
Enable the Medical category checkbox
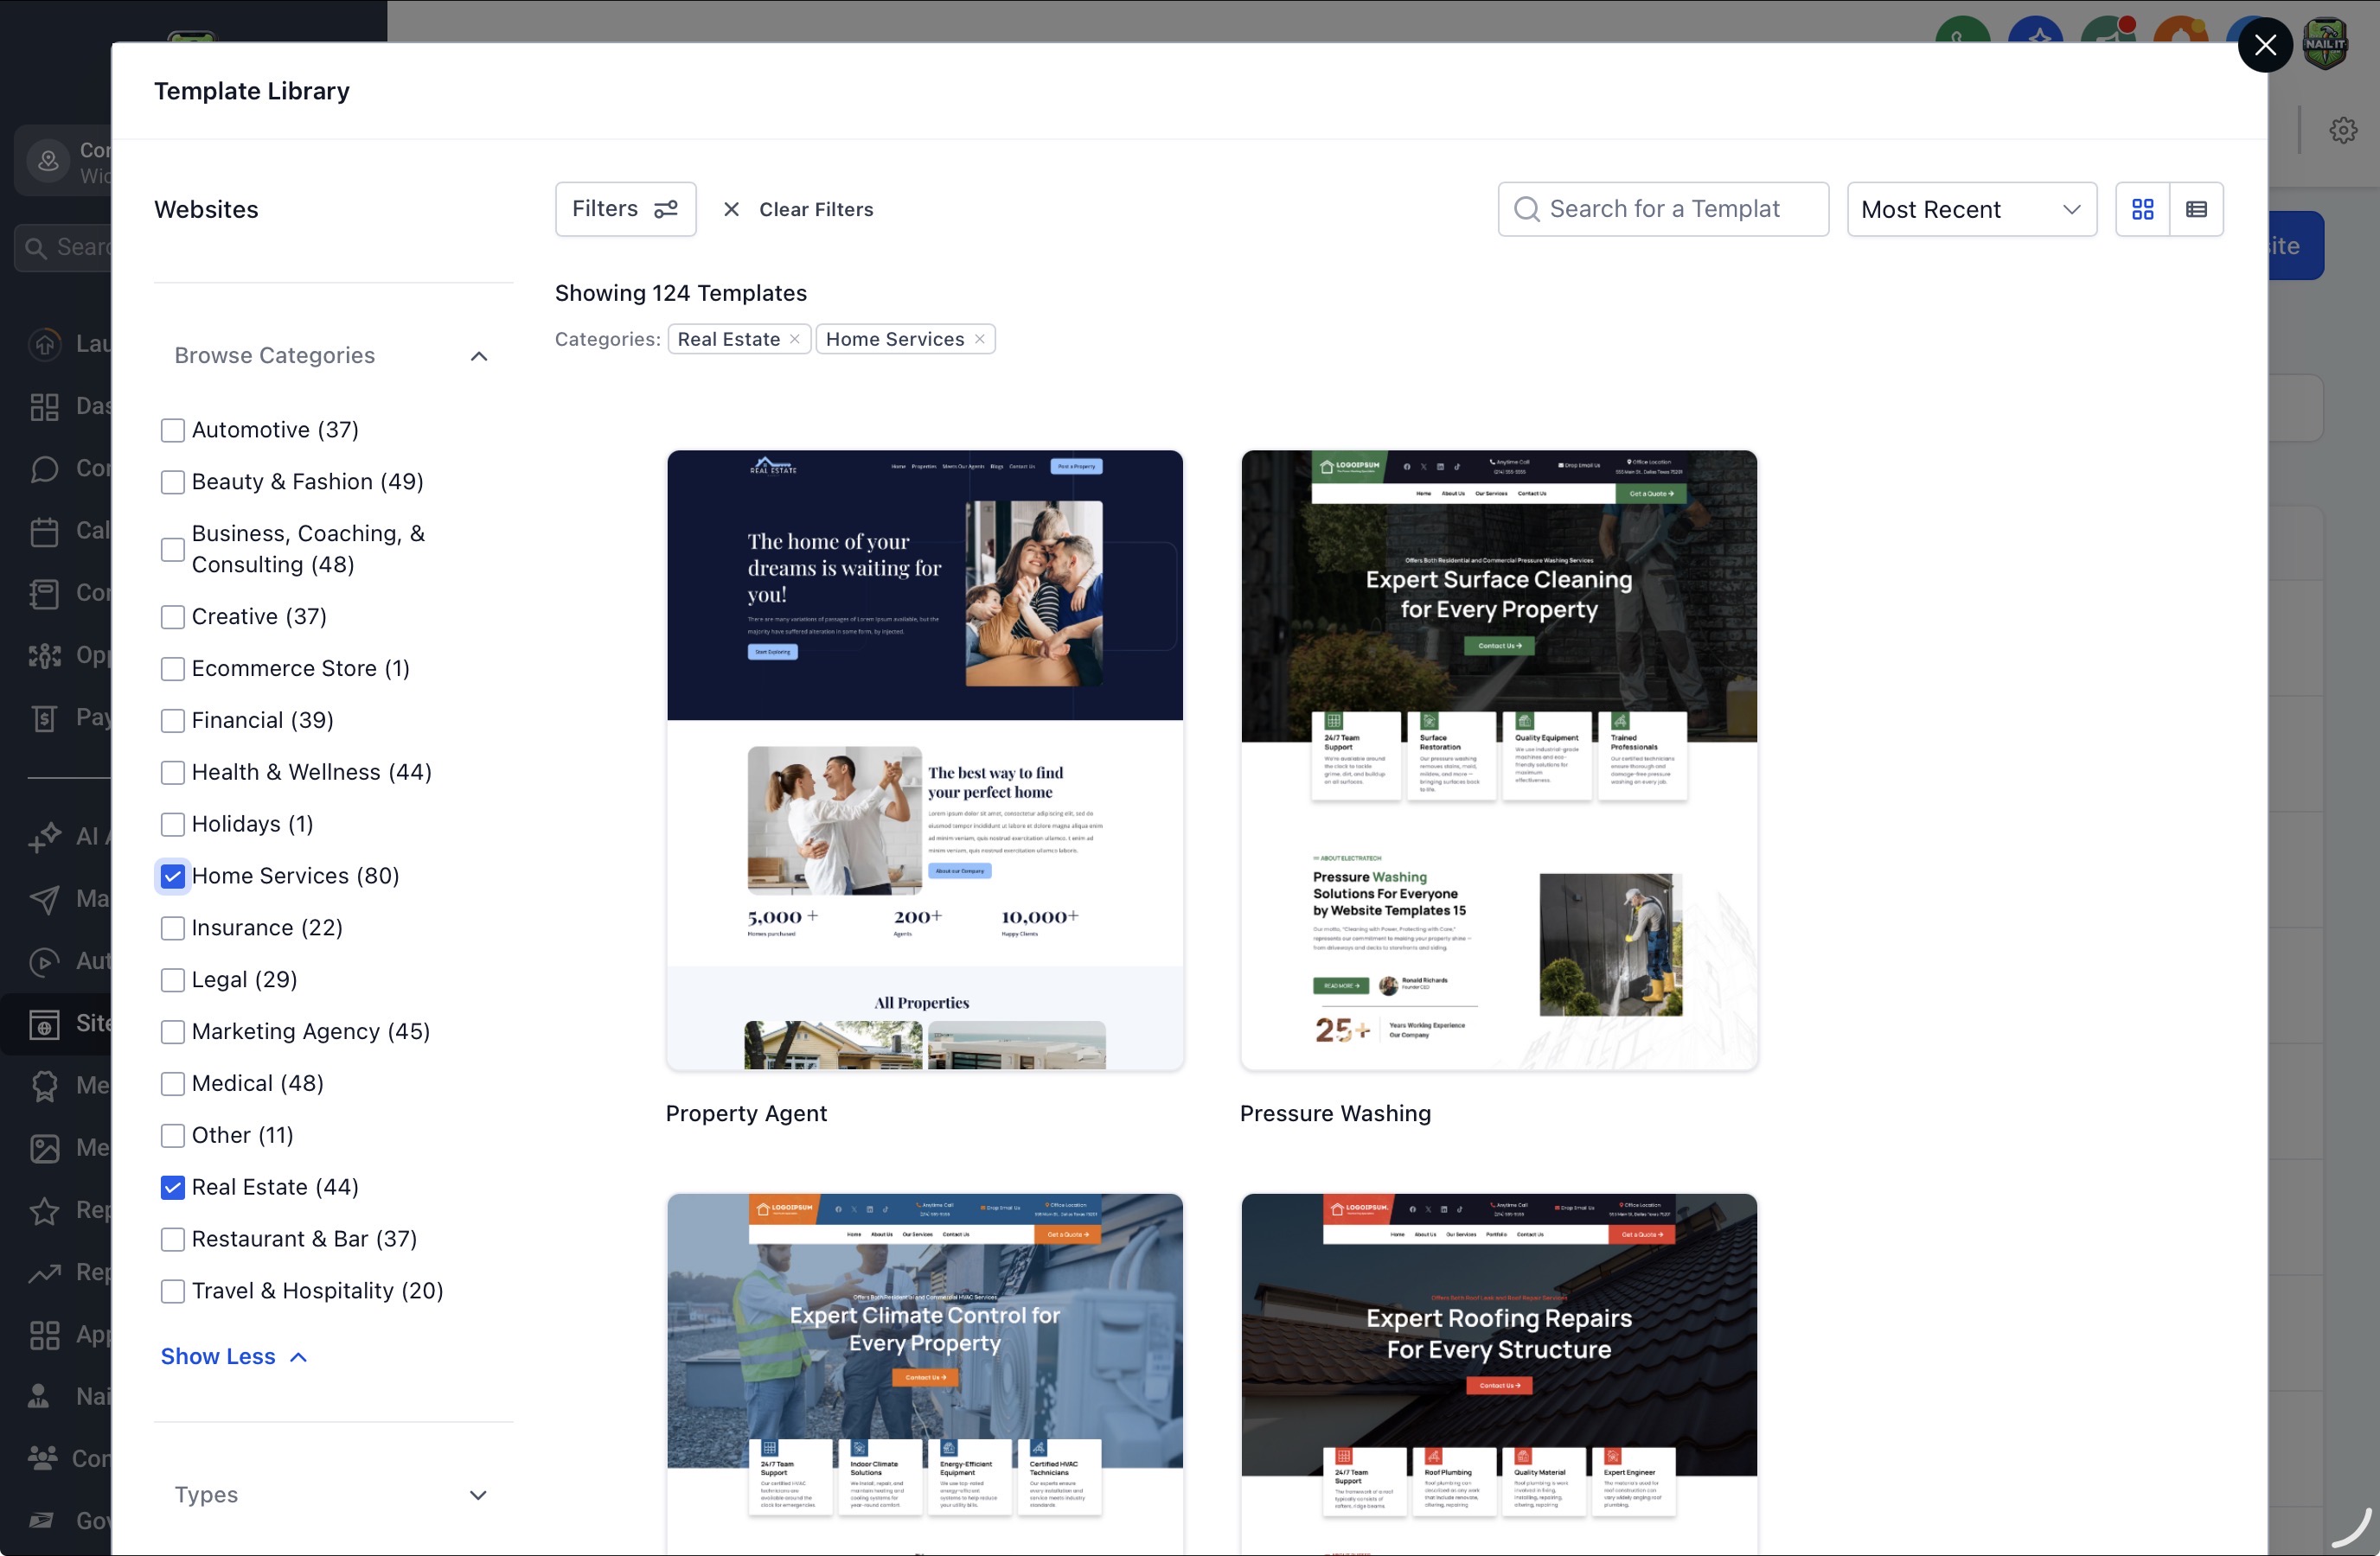pyautogui.click(x=172, y=1083)
